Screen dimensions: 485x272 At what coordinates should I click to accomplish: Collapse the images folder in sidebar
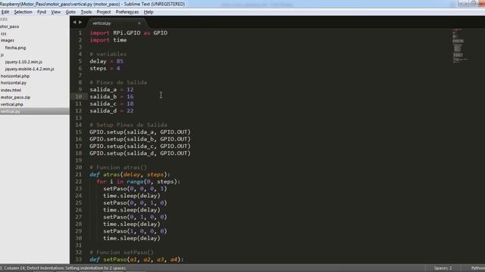(8, 40)
